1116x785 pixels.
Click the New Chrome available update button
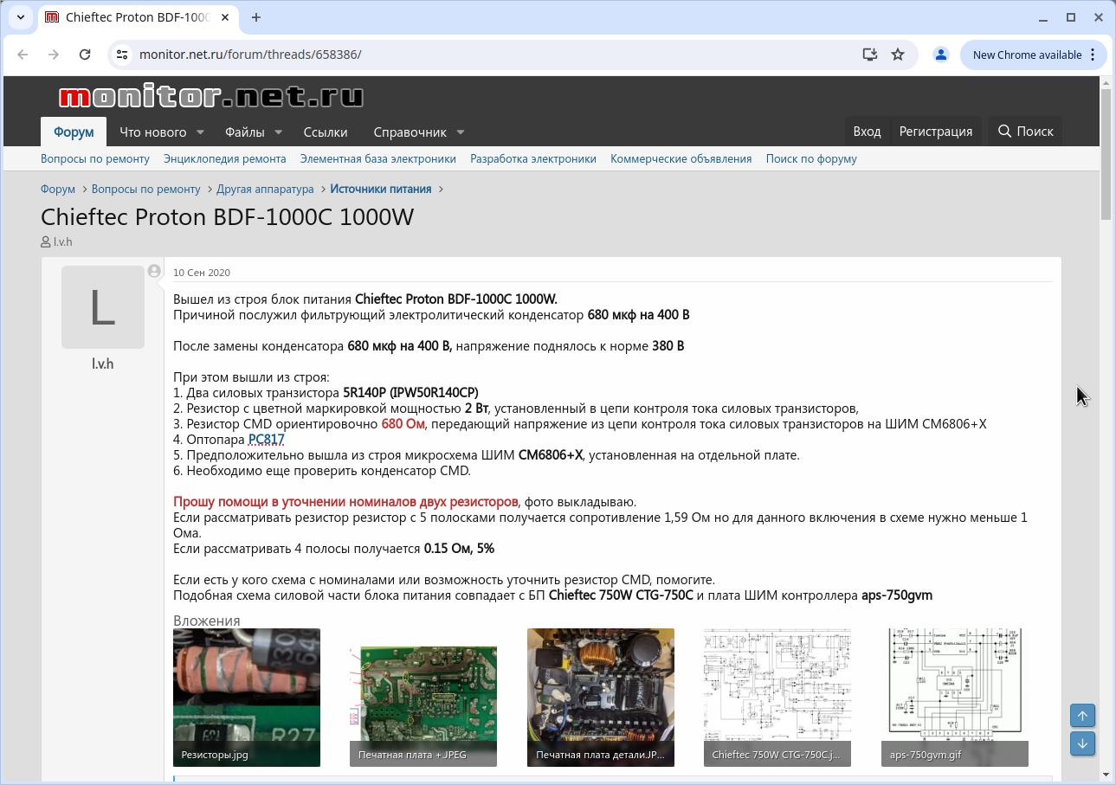pyautogui.click(x=1027, y=55)
